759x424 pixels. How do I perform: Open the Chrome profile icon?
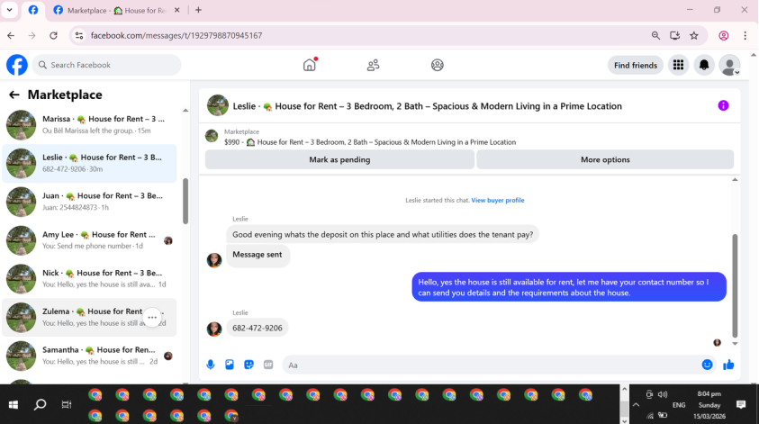tap(724, 35)
